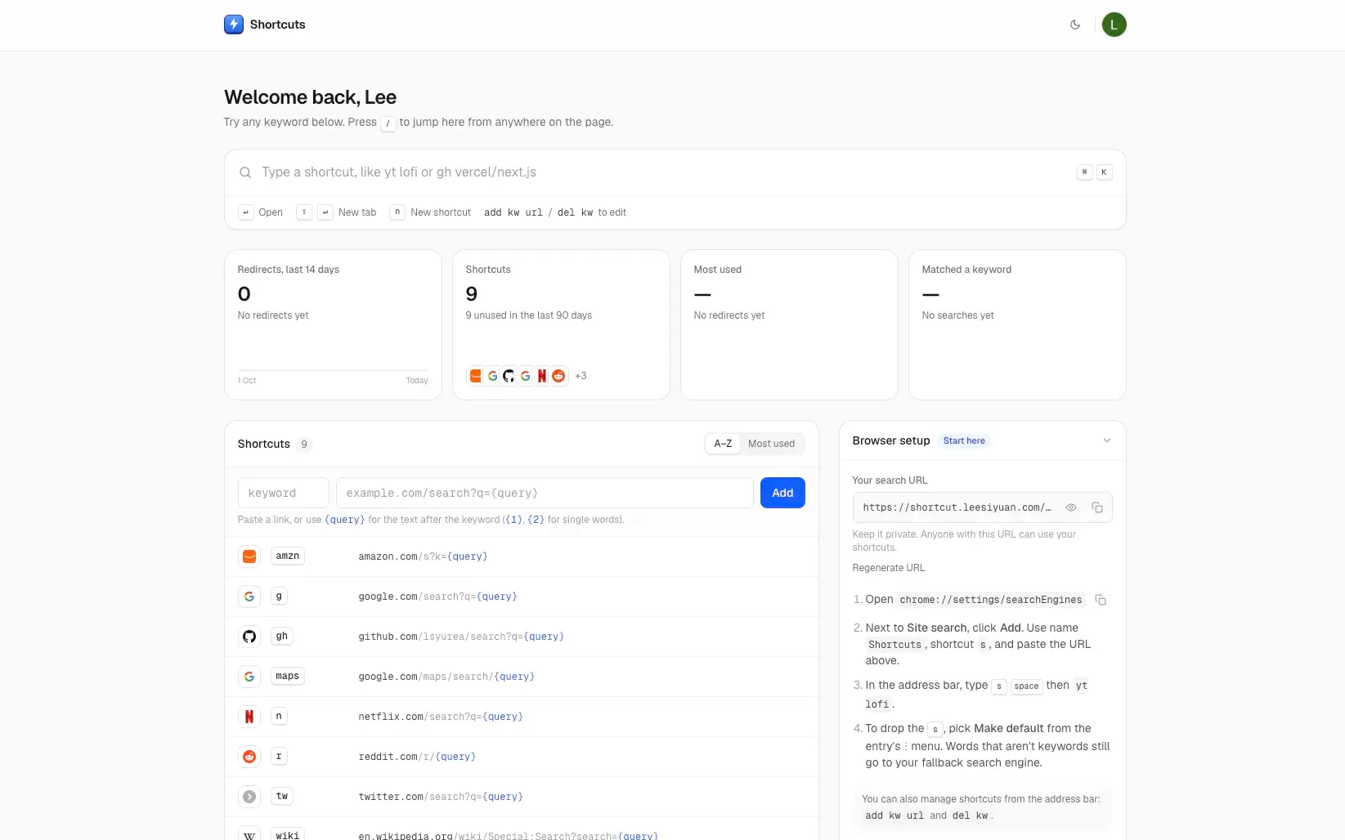Click the maps keyword tag

[288, 676]
